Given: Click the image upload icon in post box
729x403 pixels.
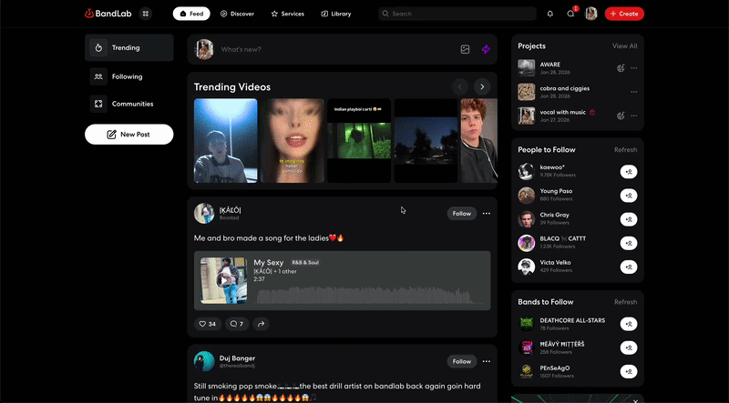Looking at the screenshot, I should point(465,49).
